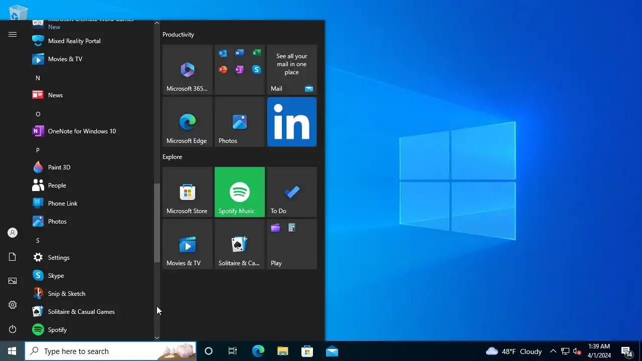
Task: Expand the Start menu hamburger
Action: point(13,34)
